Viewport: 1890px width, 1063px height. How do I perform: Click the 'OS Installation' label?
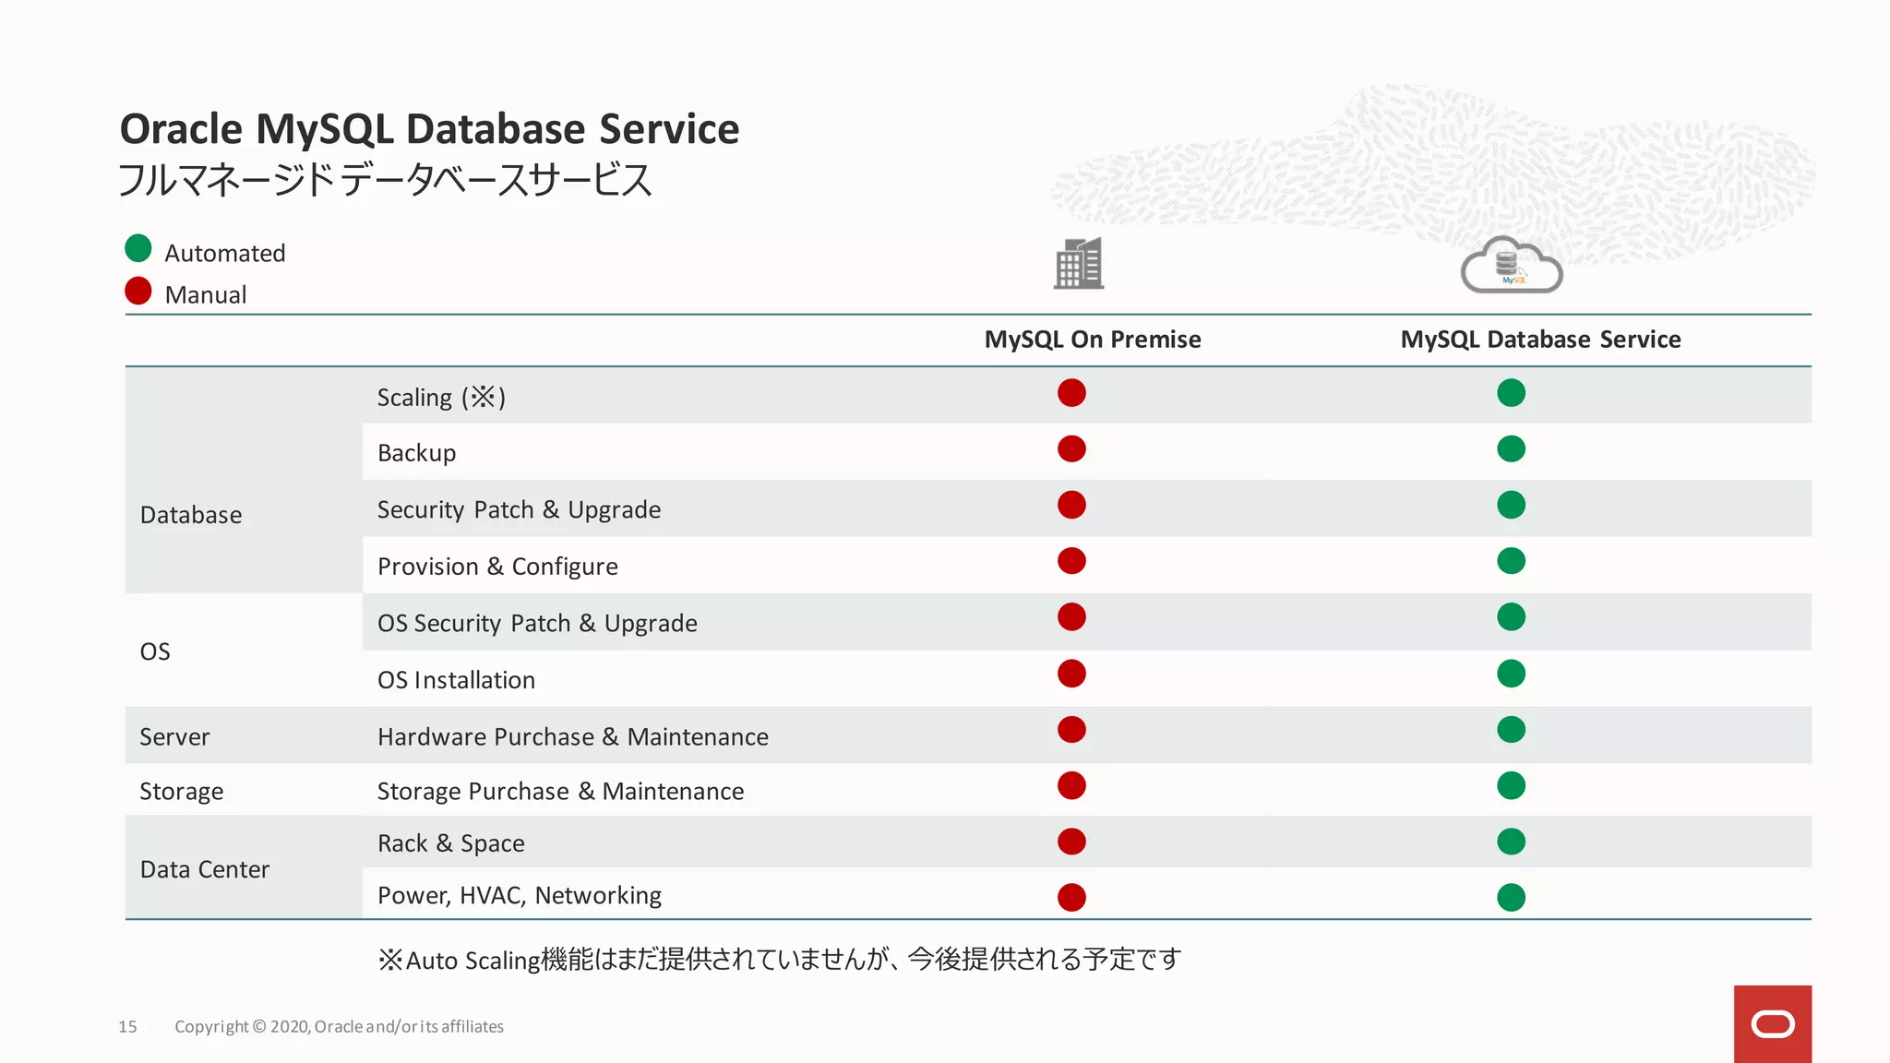click(x=456, y=680)
